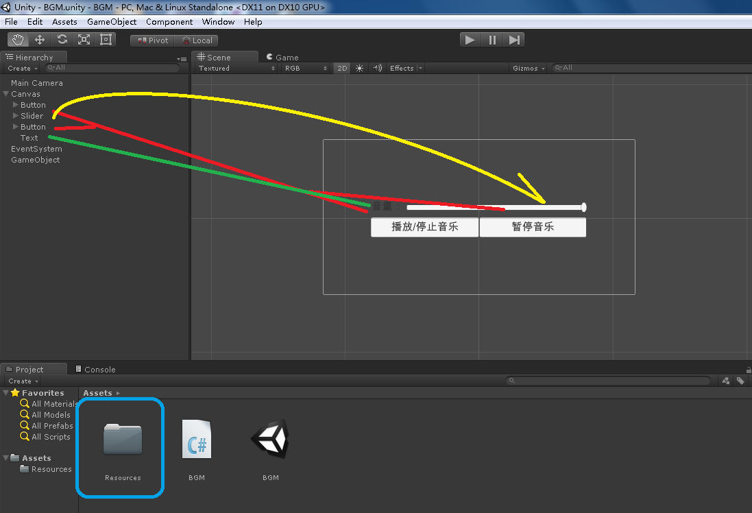Open the Gizmos dropdown
Screen dimensions: 752x513
[529, 68]
